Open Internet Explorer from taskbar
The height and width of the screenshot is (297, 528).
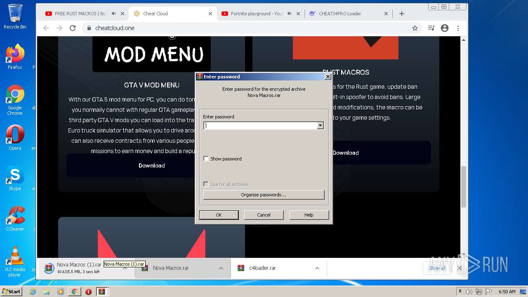(x=33, y=292)
